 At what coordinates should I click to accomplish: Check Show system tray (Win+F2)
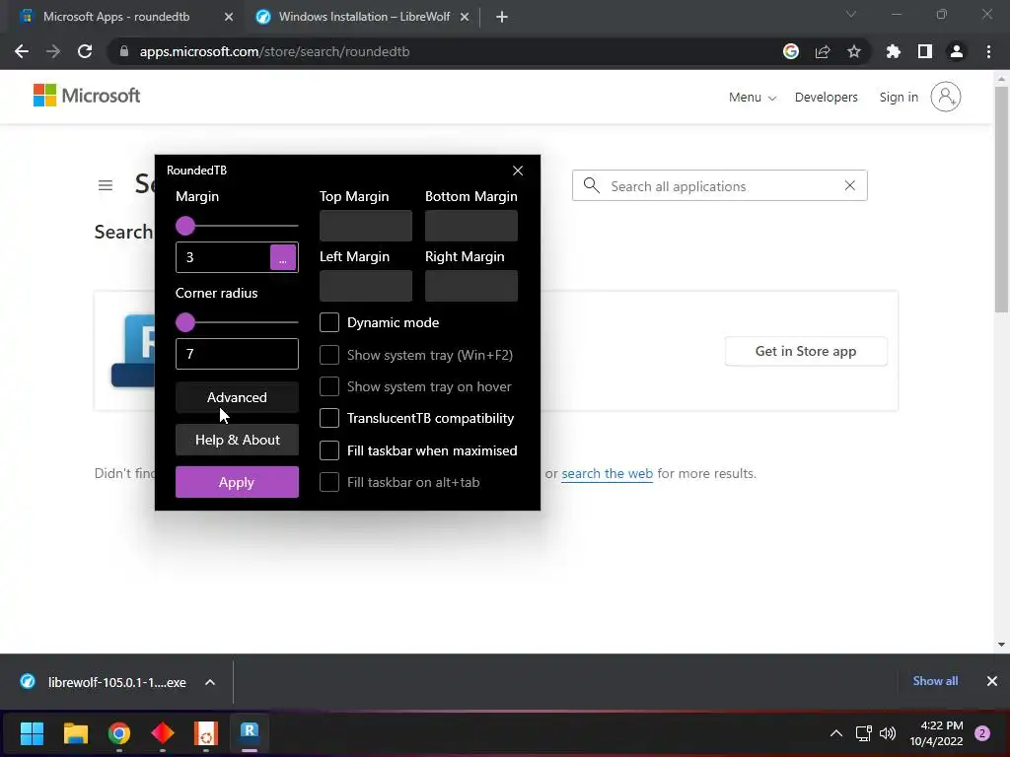329,355
